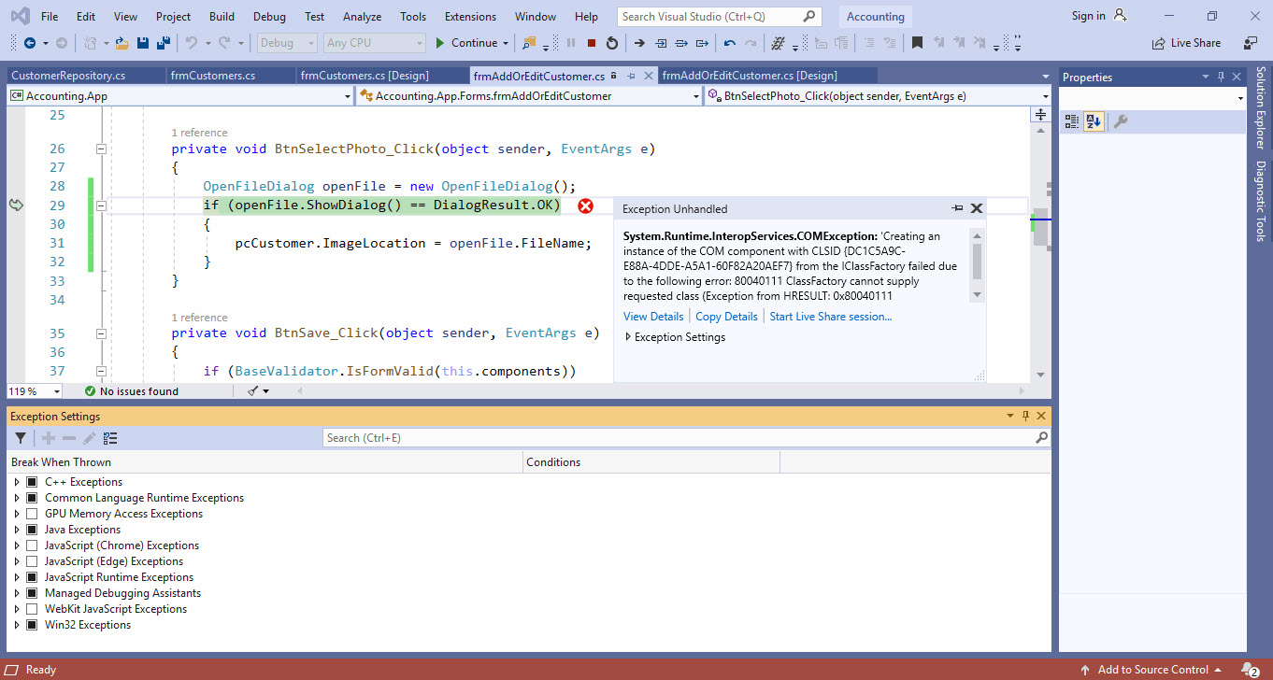Check JavaScript (Chrome) Exceptions box
Image resolution: width=1273 pixels, height=680 pixels.
tap(32, 545)
